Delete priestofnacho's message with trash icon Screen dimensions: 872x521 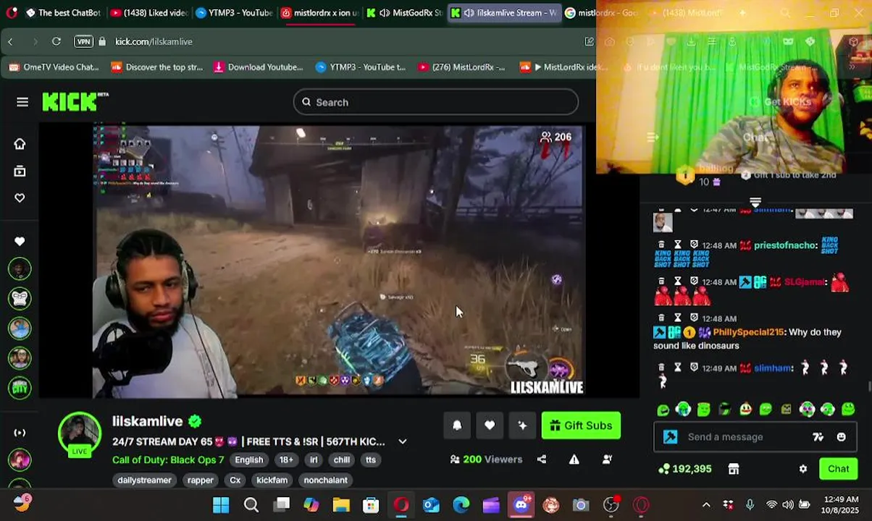click(661, 245)
